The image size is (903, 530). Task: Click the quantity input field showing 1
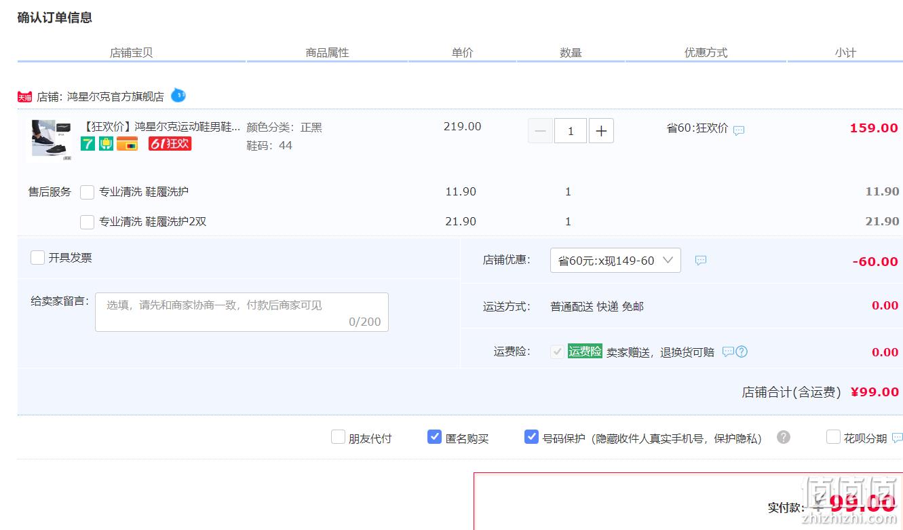(x=571, y=131)
